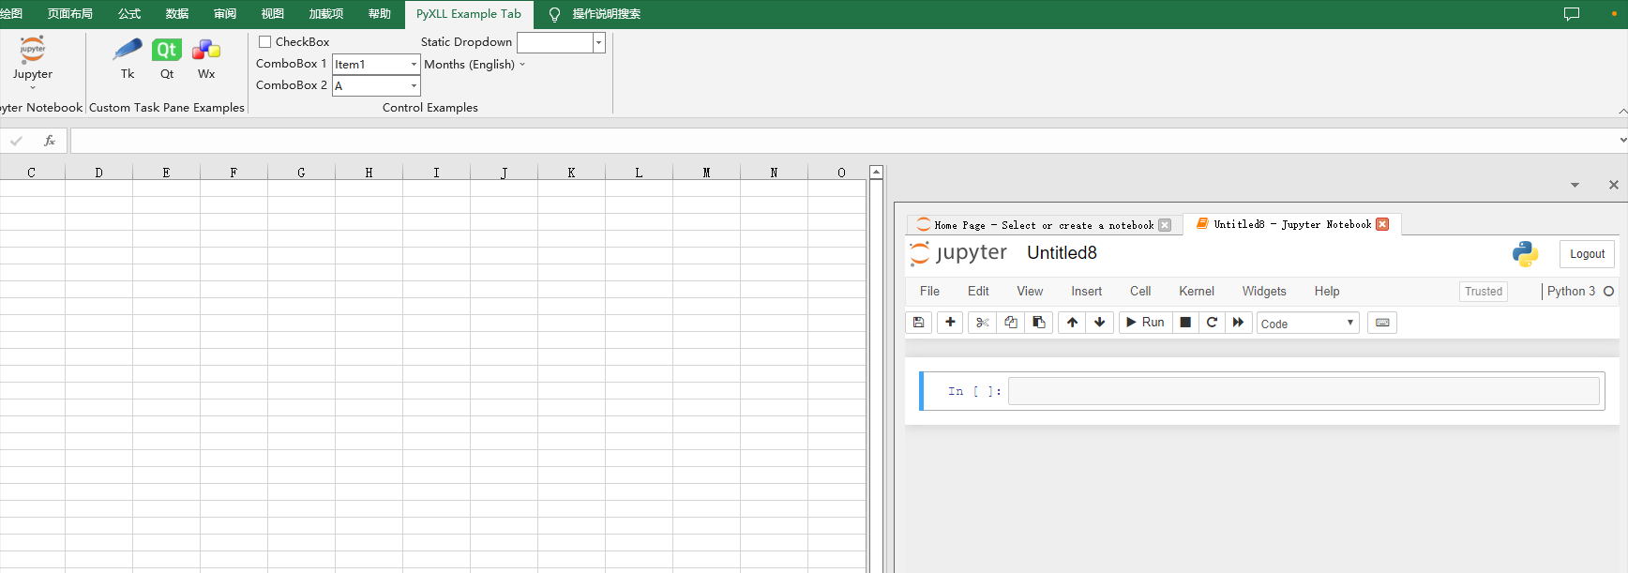This screenshot has width=1628, height=573.
Task: Toggle the CheckBox control
Action: click(265, 42)
